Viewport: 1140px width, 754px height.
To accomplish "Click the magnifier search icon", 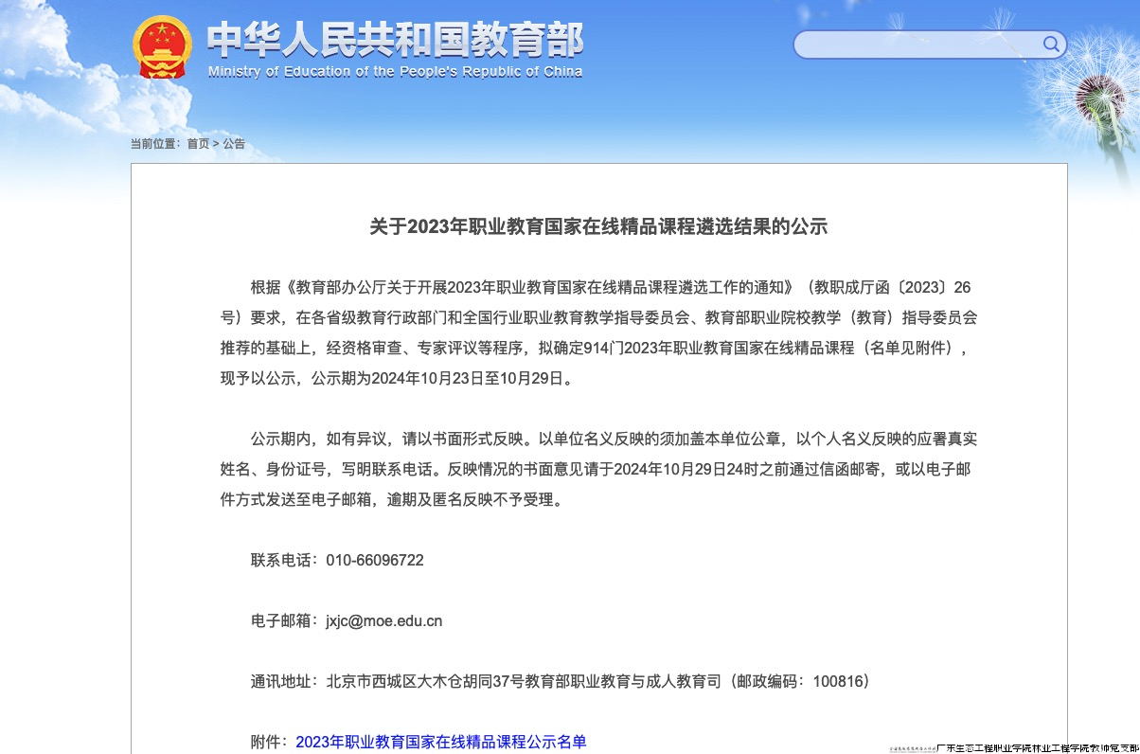I will pos(1051,44).
